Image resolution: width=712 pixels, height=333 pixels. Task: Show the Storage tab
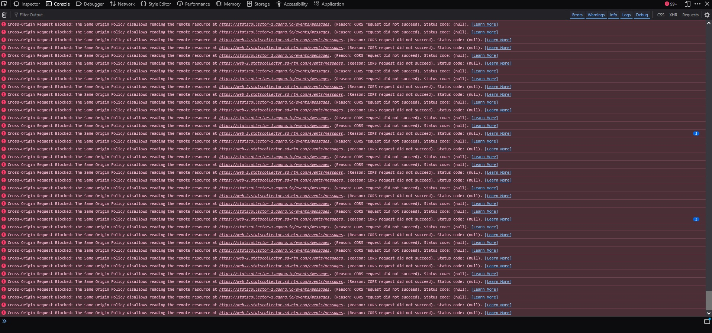point(258,4)
